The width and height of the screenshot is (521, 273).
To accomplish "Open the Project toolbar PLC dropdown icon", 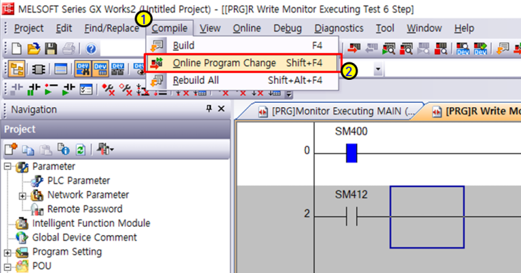I will coord(105,149).
